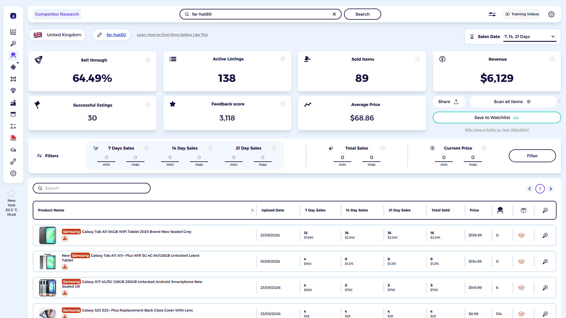This screenshot has width=566, height=318.
Task: Click Save to Watchlist button
Action: coord(497,117)
